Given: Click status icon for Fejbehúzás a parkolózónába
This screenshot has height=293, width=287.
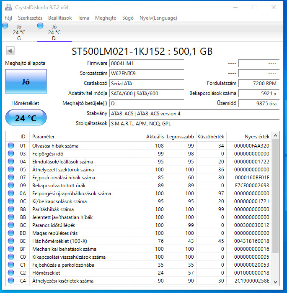Looking at the screenshot, I should [11, 265].
